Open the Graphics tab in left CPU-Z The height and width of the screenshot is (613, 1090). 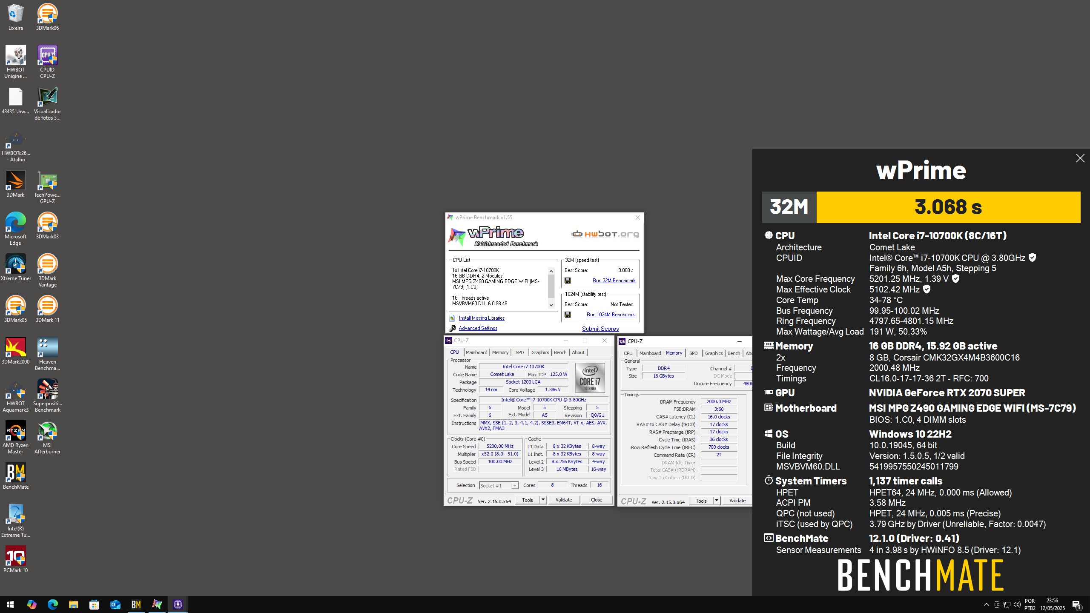[540, 352]
